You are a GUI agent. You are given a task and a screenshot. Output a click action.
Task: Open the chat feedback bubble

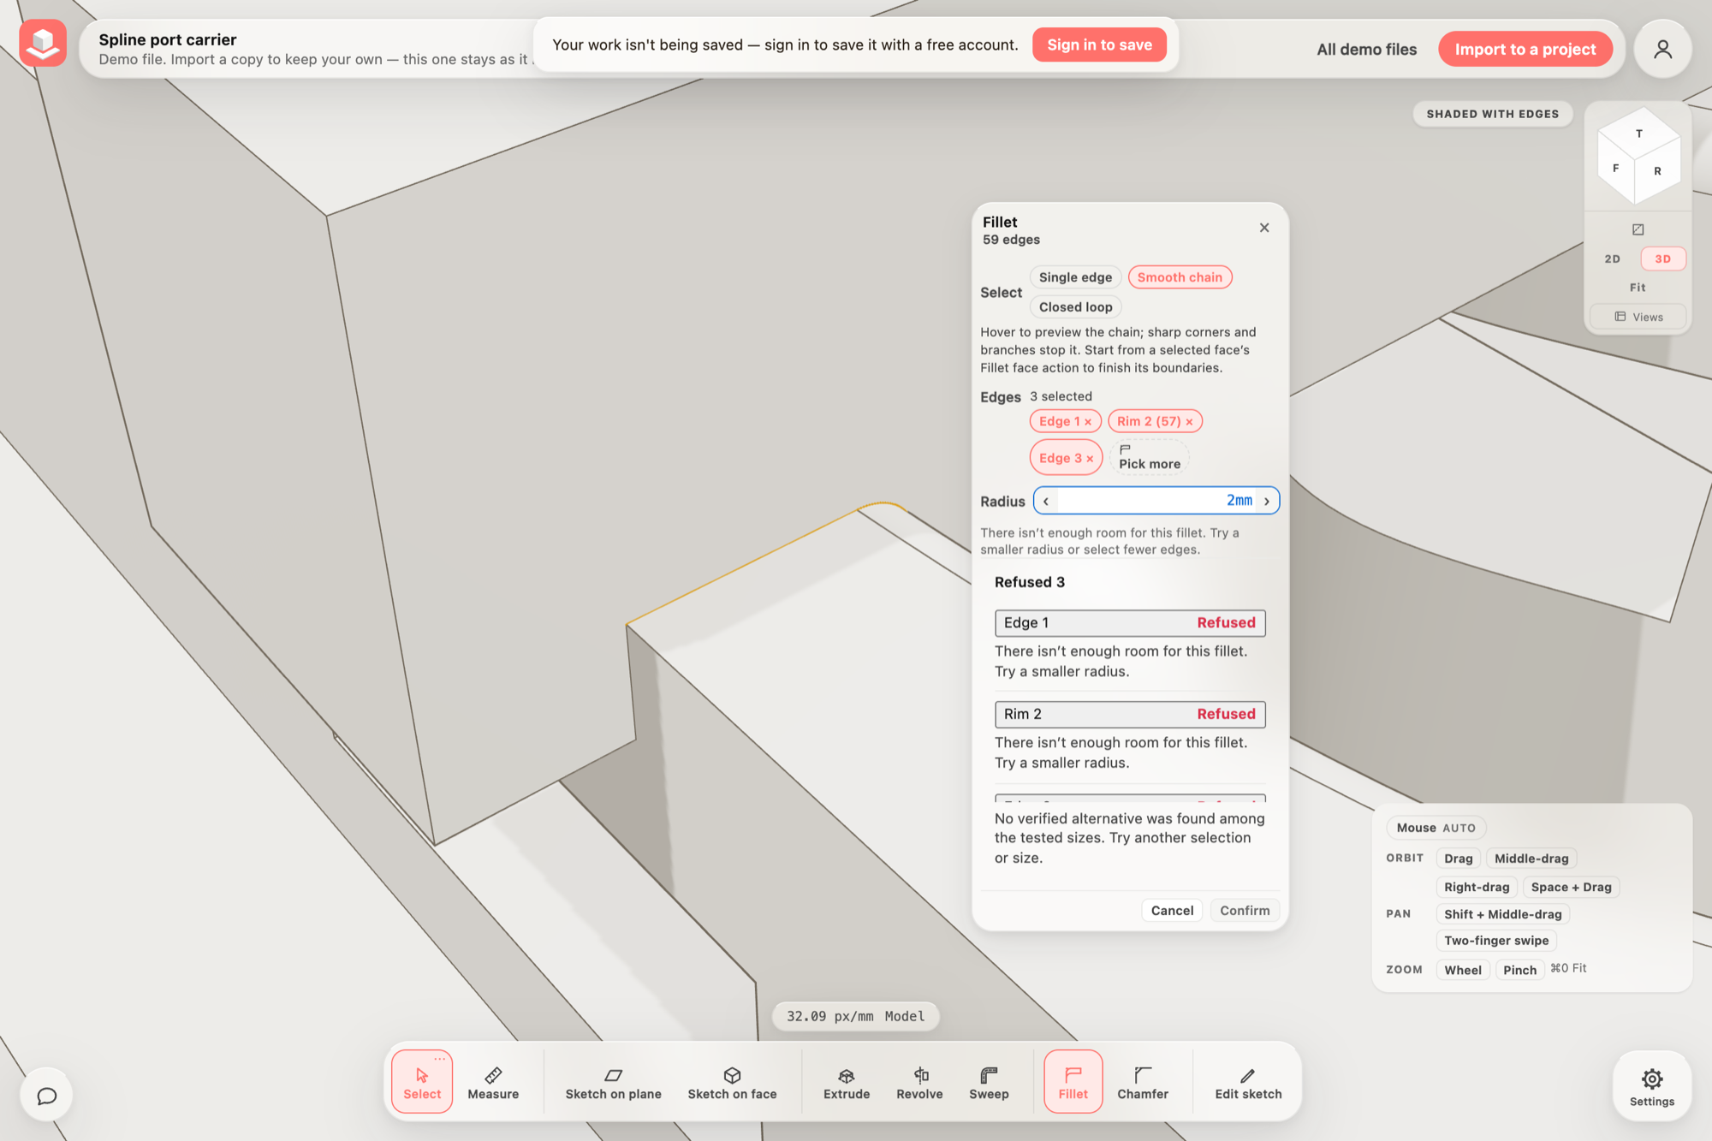(47, 1095)
